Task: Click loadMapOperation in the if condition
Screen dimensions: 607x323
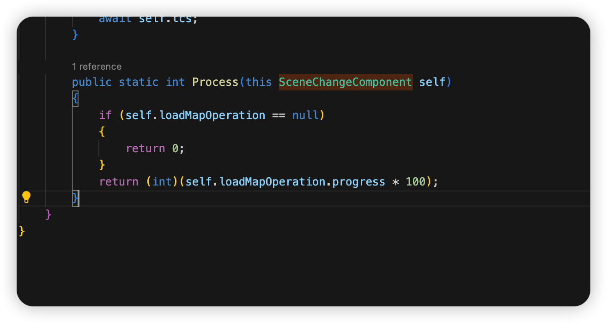Action: coord(212,115)
